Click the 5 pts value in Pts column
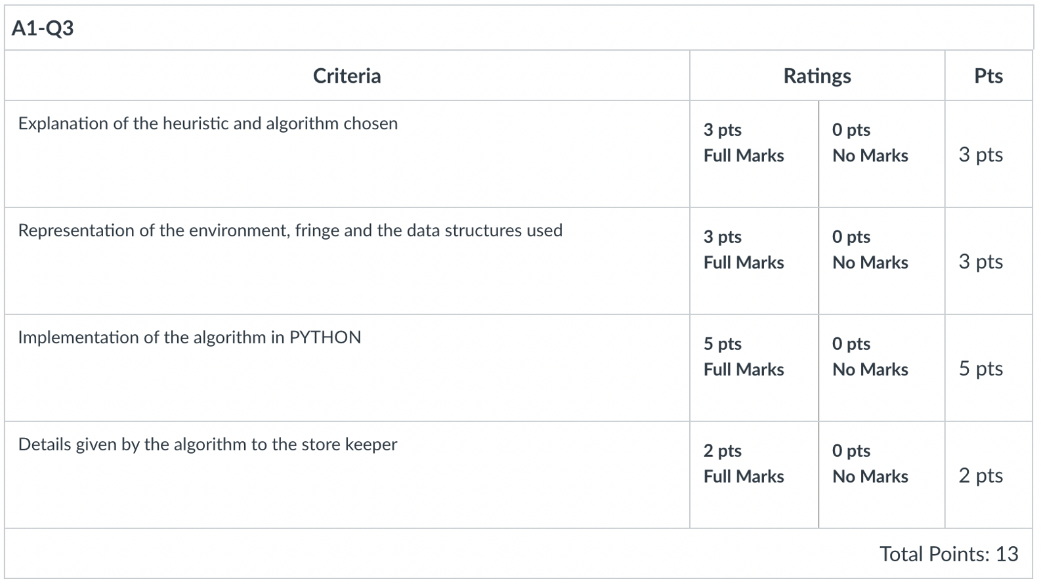 (981, 369)
